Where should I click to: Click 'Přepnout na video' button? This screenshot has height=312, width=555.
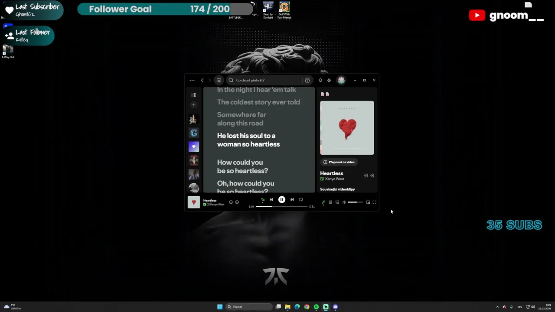point(339,162)
